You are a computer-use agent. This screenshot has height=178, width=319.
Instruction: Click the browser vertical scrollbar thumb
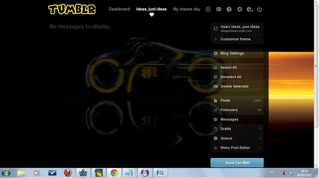pyautogui.click(x=316, y=66)
